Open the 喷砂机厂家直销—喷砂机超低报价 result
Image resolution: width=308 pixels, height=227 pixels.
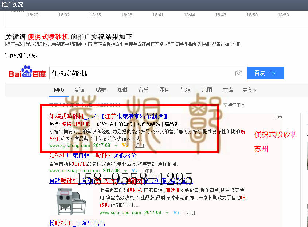tap(93, 155)
